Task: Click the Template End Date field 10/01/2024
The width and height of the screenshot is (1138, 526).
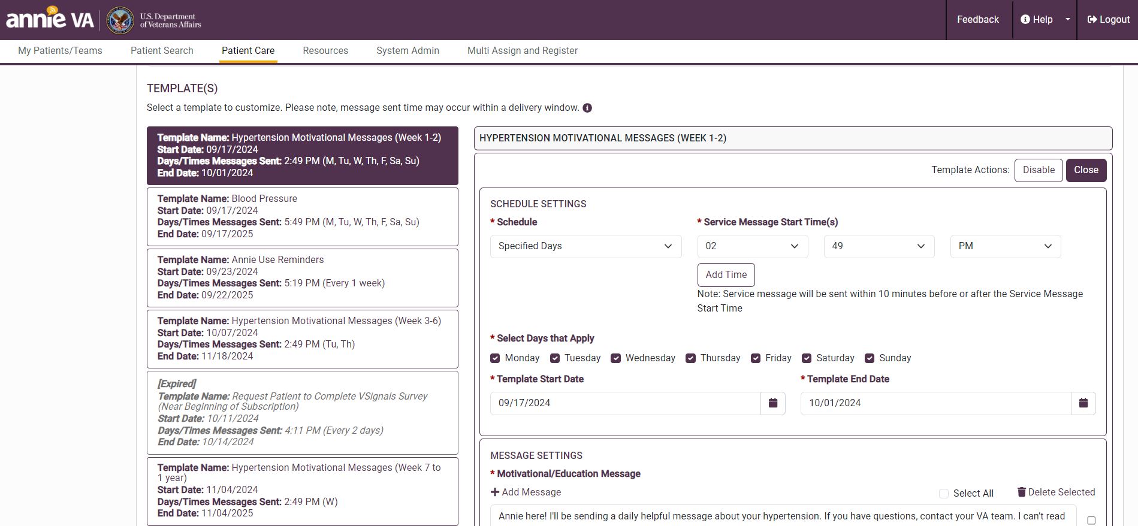Action: pos(935,403)
